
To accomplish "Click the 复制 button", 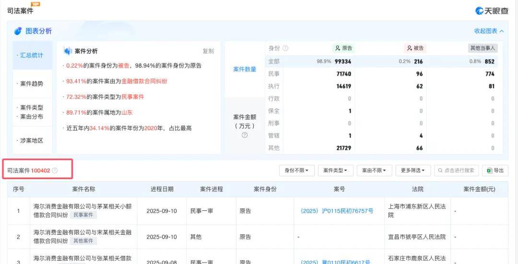I will click(208, 51).
